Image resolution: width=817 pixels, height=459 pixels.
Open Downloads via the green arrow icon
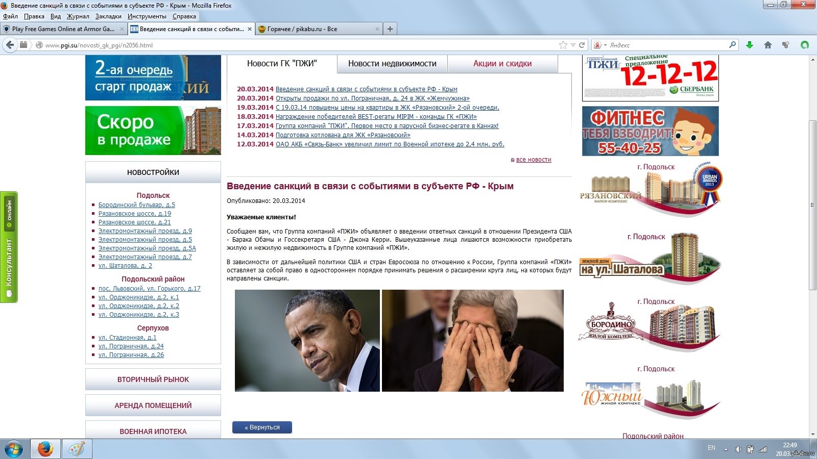(750, 45)
